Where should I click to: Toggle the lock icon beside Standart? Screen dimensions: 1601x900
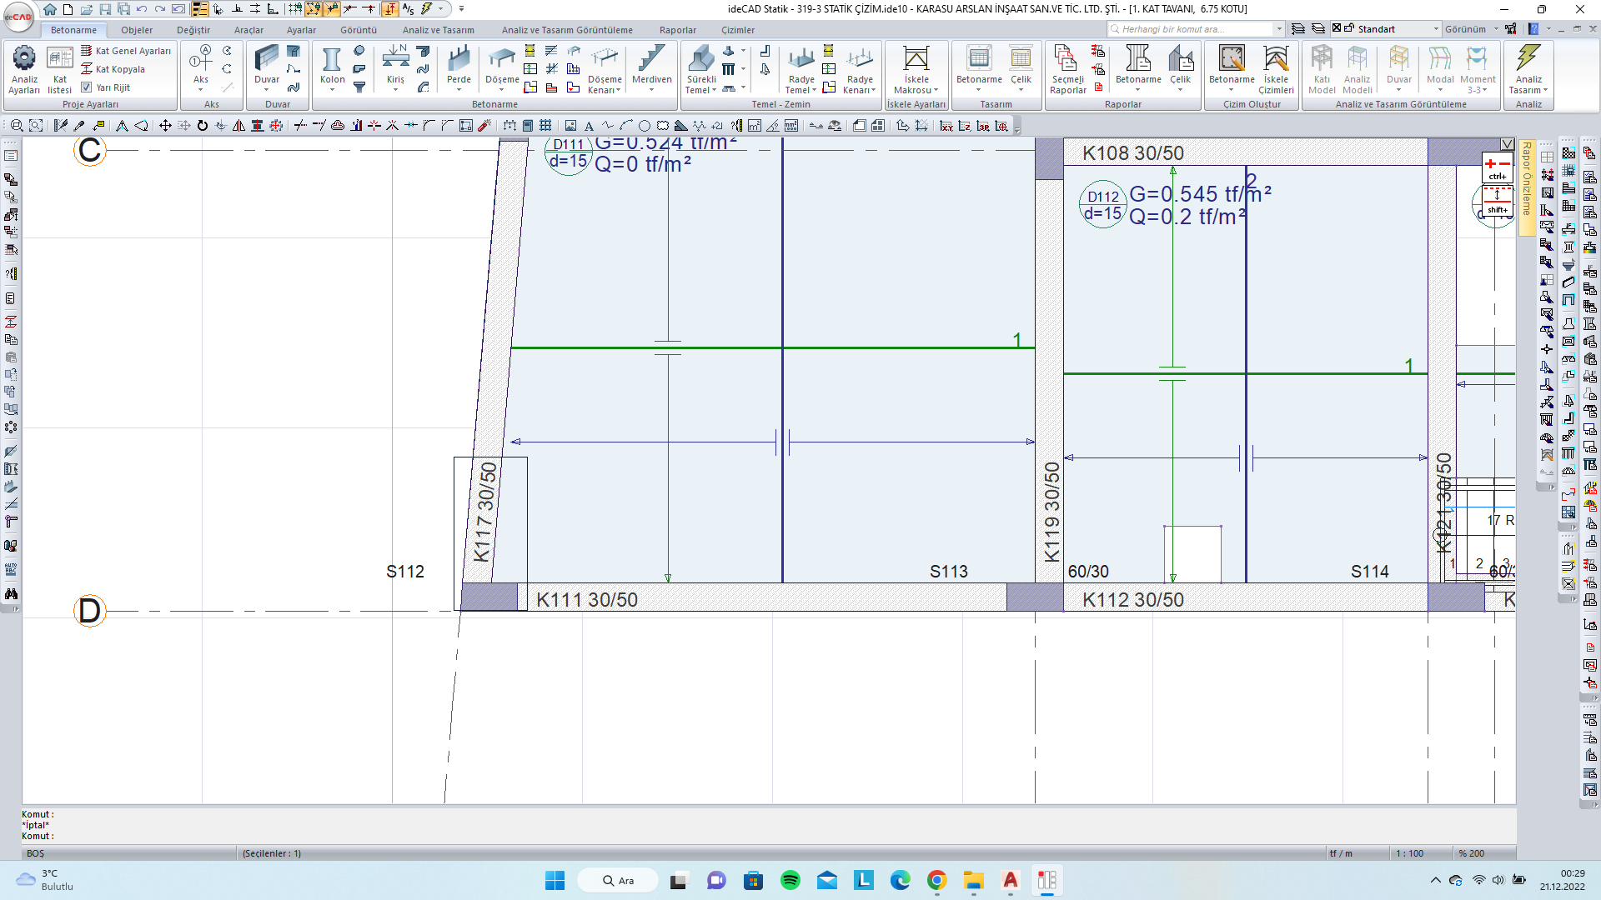[x=1349, y=28]
